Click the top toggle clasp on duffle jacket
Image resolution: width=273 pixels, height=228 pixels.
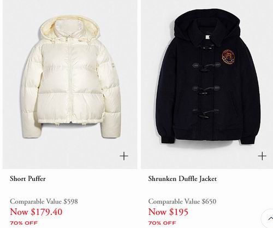tap(206, 47)
